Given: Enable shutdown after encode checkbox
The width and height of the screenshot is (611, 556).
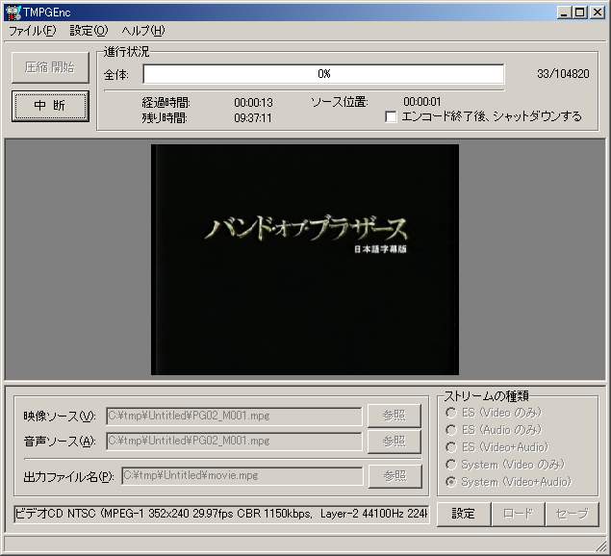Looking at the screenshot, I should 391,116.
